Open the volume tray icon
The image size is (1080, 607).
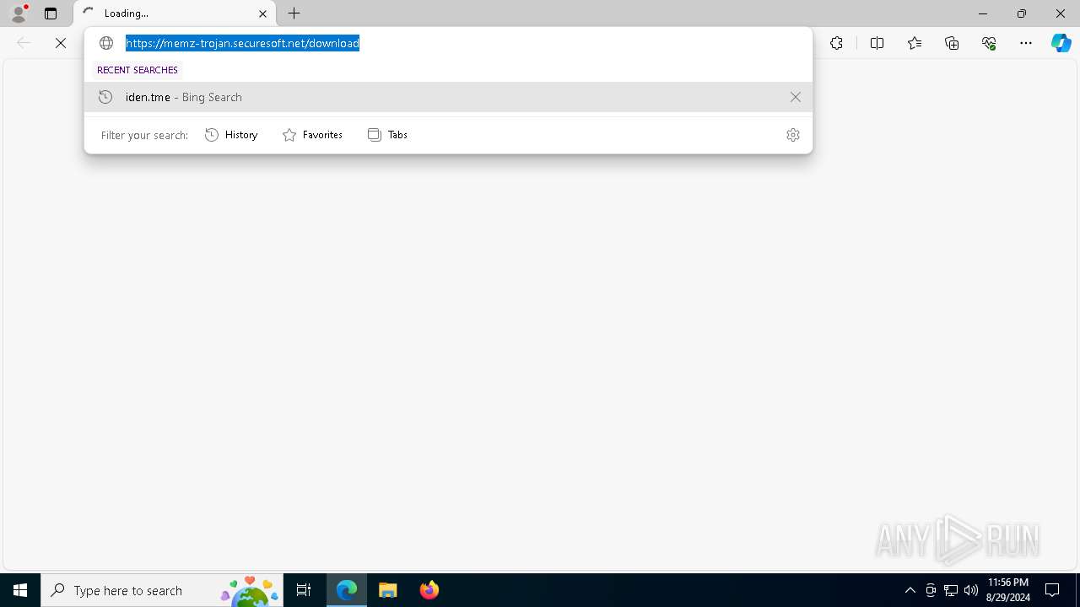tap(971, 590)
